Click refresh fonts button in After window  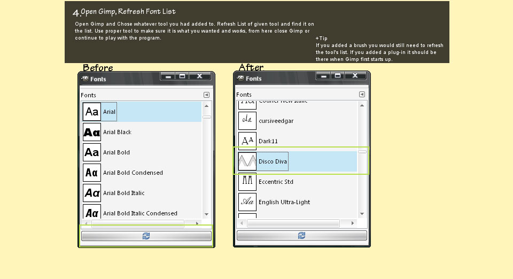pyautogui.click(x=301, y=235)
